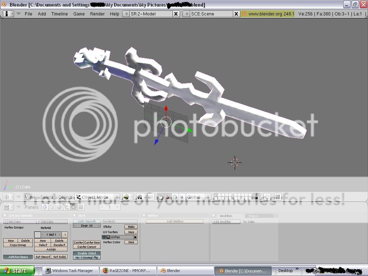Toggle the AutoTexSpace button
368x276 pixels.
coord(18,257)
